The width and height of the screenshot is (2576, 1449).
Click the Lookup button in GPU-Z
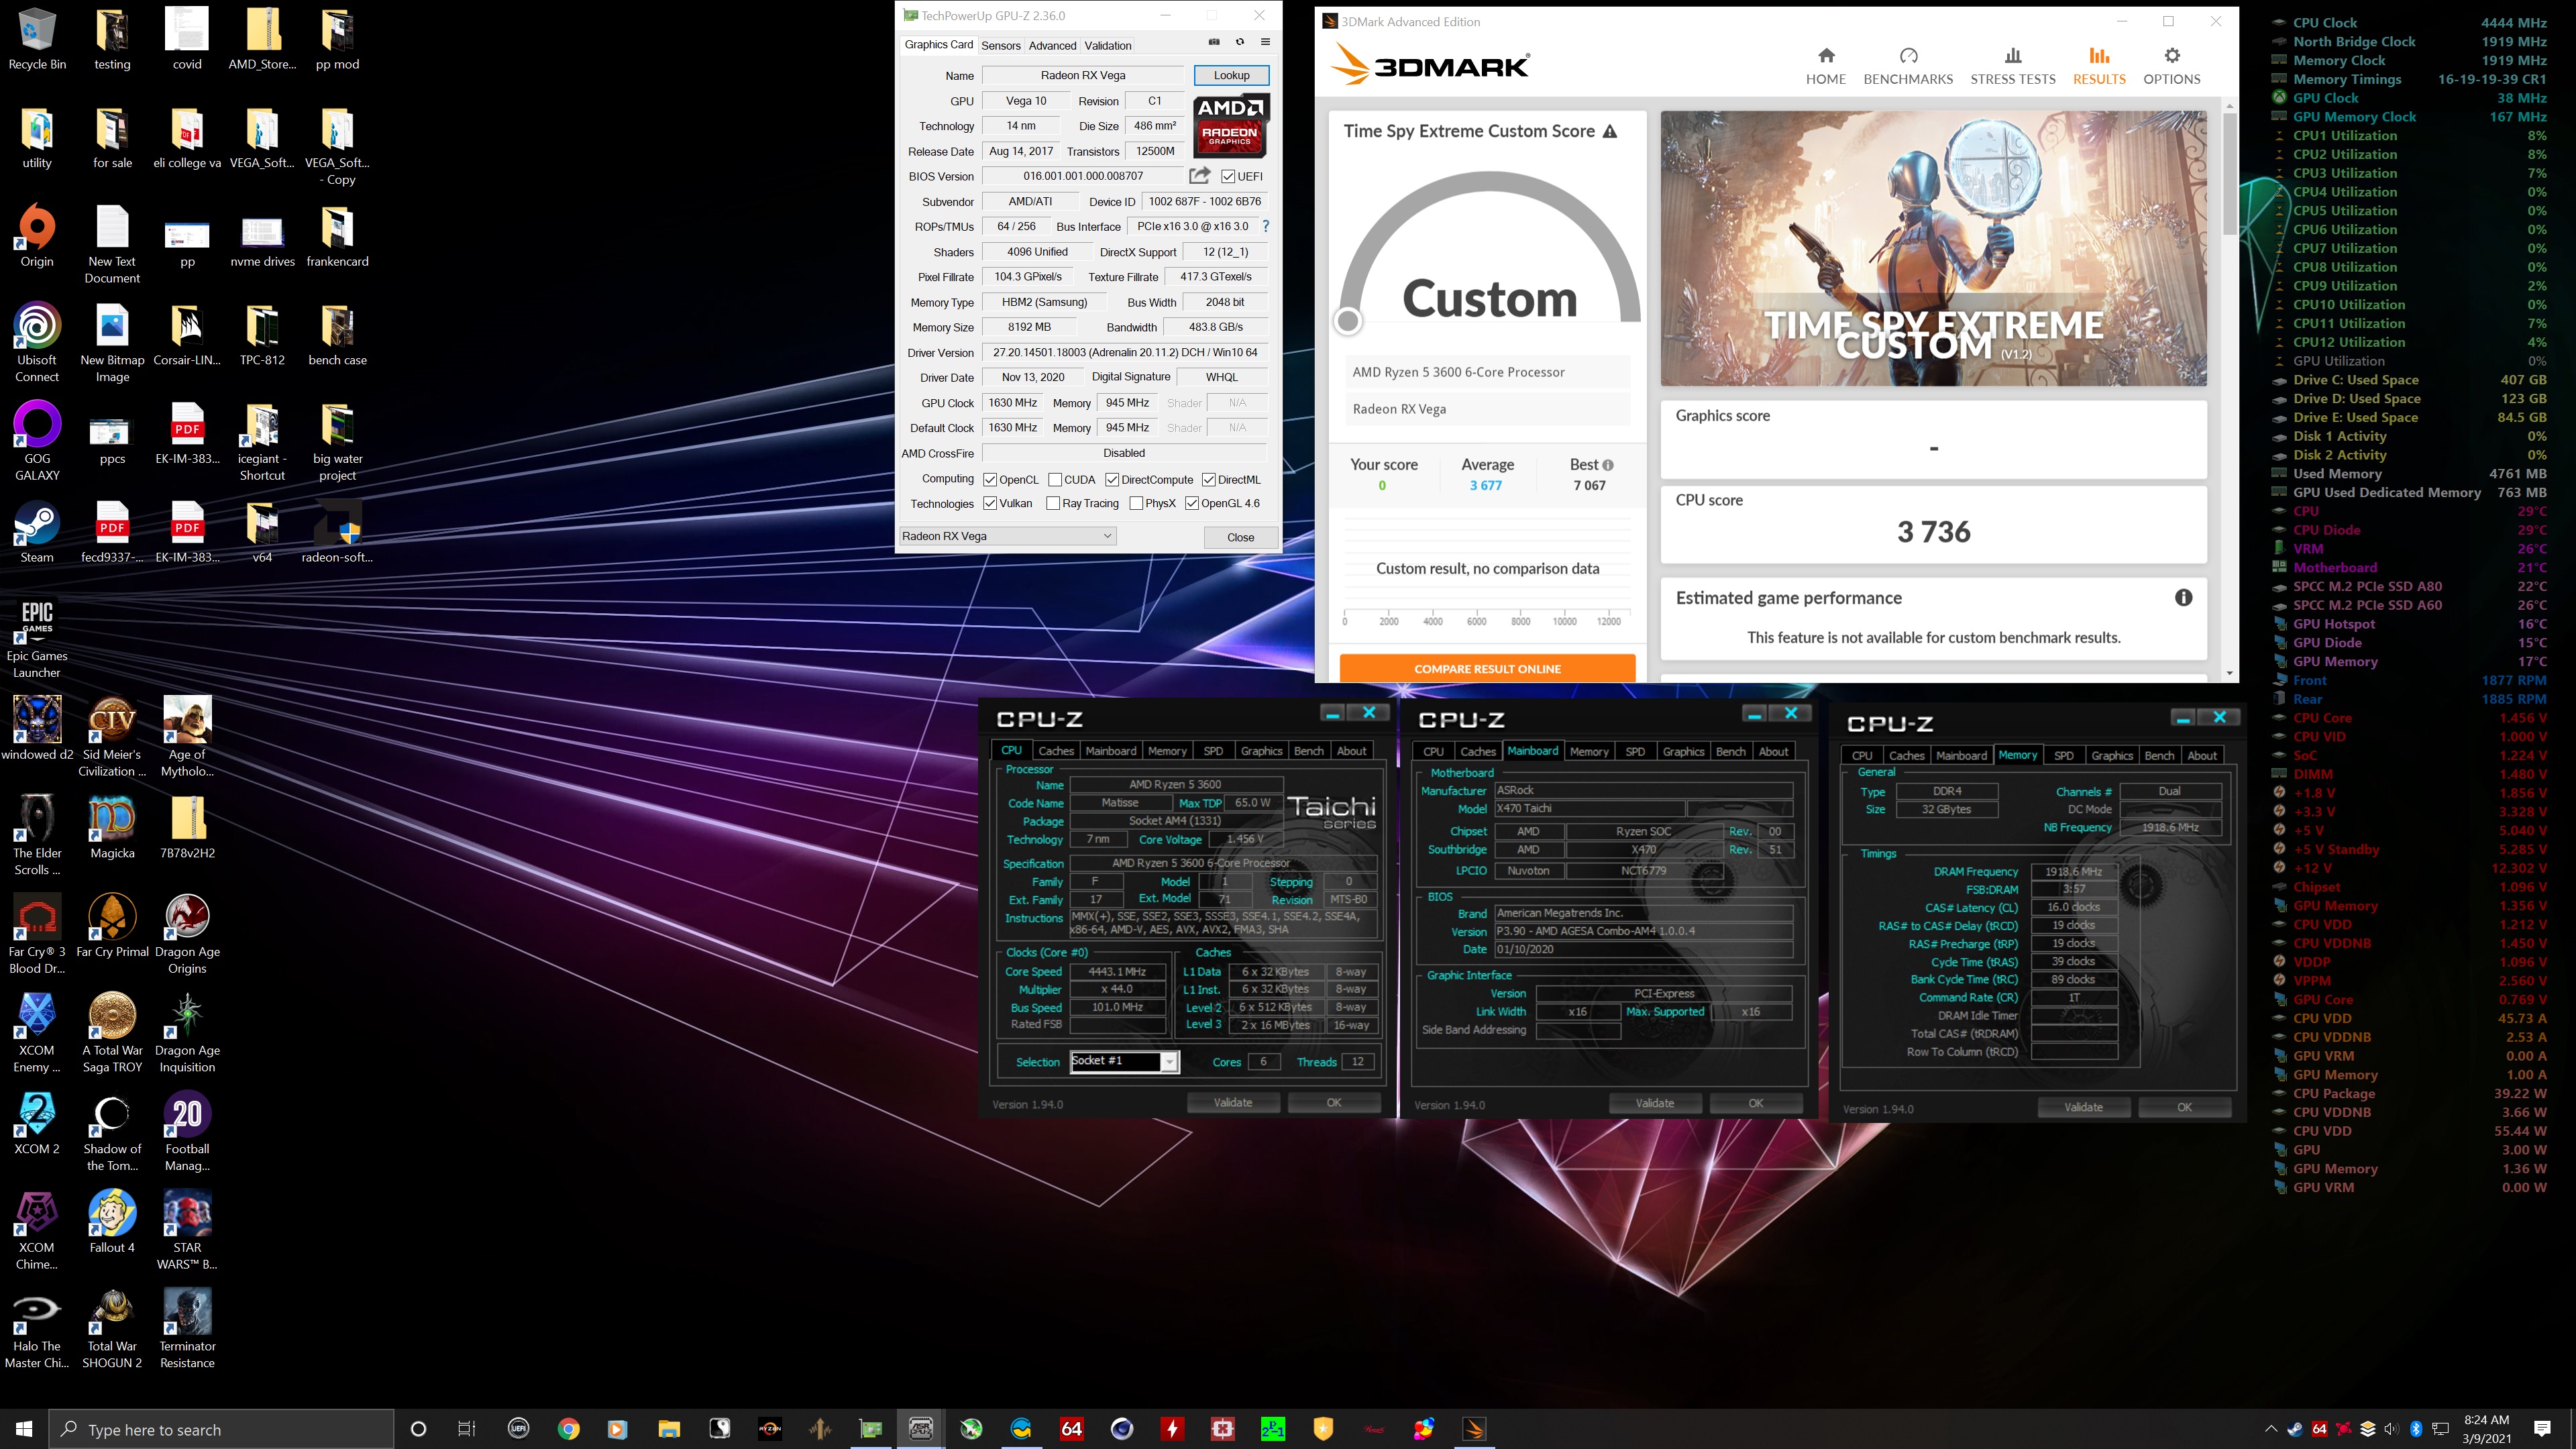click(x=1231, y=75)
